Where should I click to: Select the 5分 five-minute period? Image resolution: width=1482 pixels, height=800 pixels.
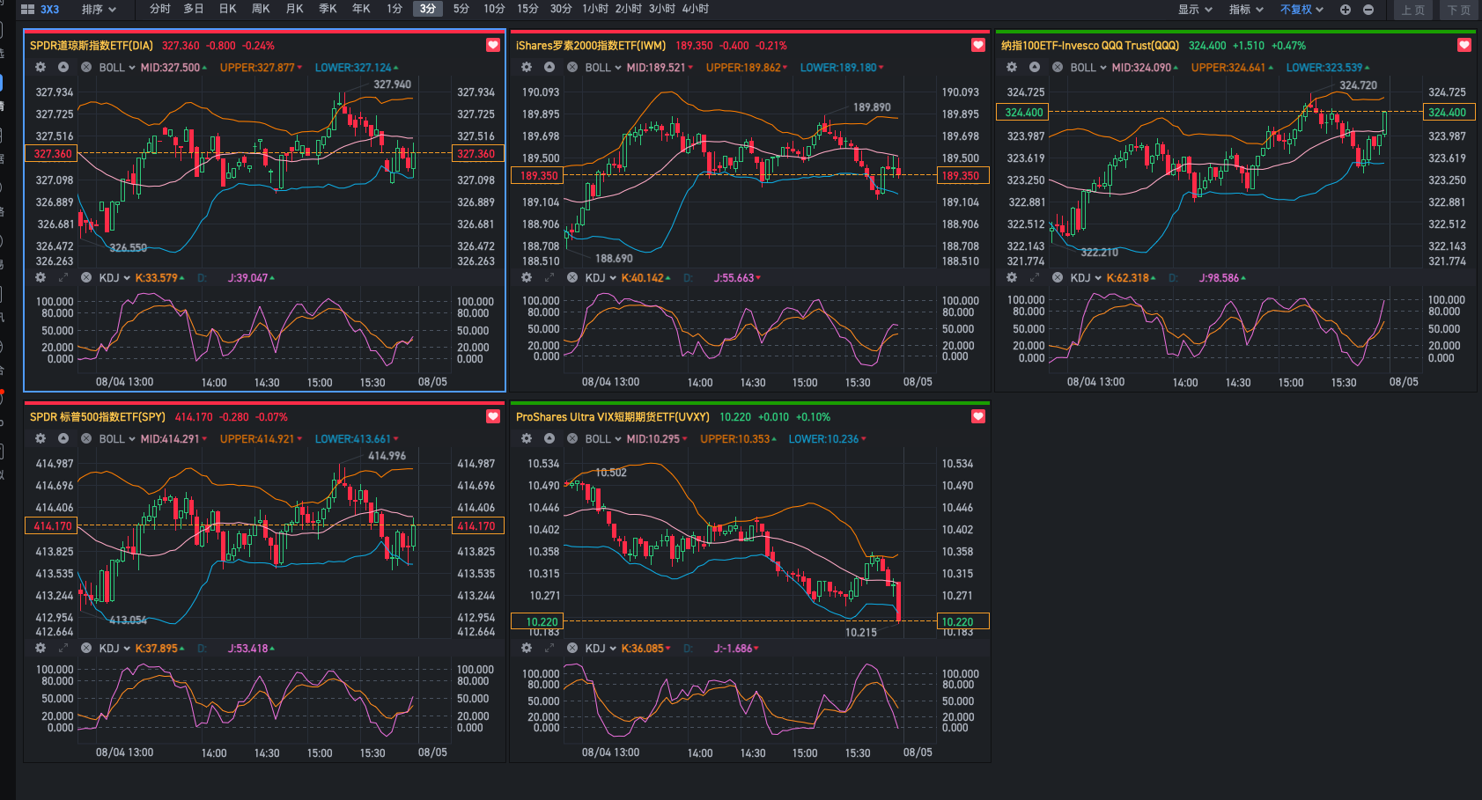point(461,9)
